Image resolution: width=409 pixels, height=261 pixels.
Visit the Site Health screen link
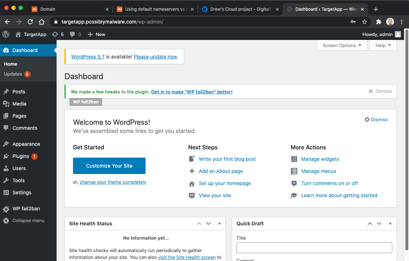pyautogui.click(x=187, y=257)
